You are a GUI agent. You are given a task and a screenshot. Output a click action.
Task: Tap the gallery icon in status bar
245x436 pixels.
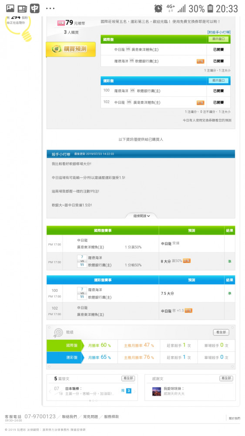[x=10, y=9]
